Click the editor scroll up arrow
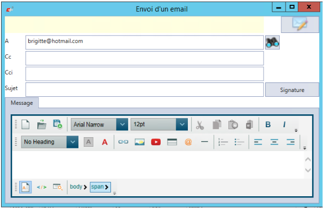This screenshot has height=209, width=325. click(x=308, y=160)
